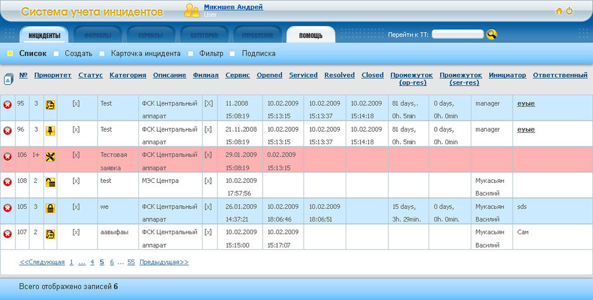593x300 pixels.
Task: Go to page 55
Action: click(x=131, y=262)
